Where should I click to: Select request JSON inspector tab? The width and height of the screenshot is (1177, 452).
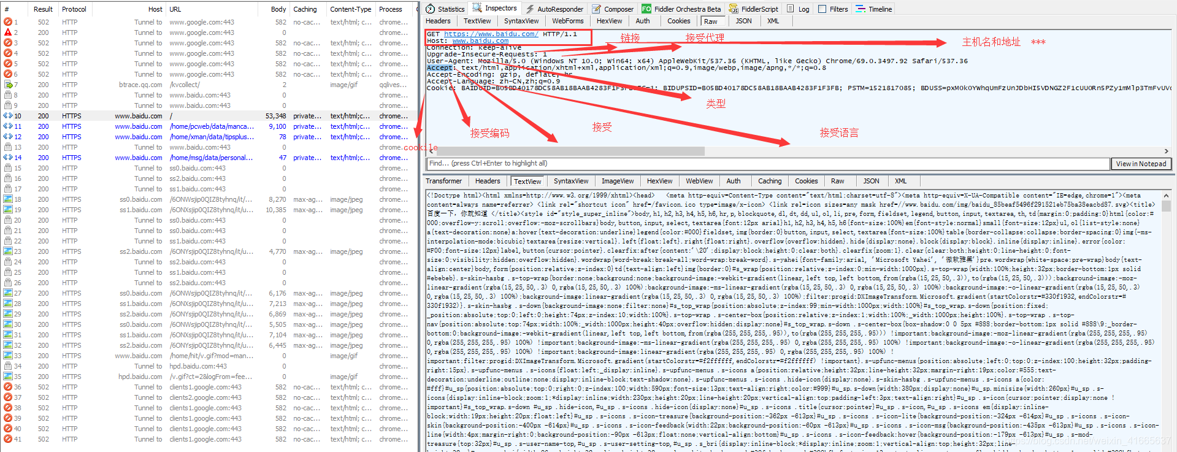tap(743, 21)
